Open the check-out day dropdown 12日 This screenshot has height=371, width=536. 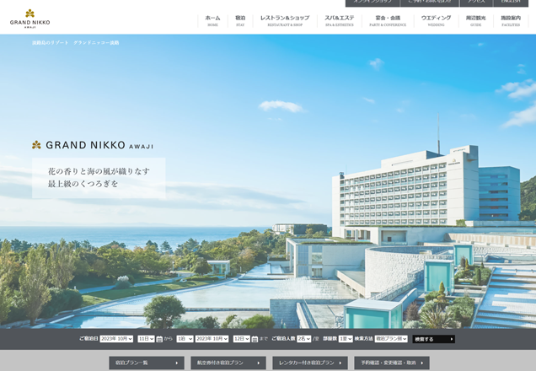coord(241,339)
